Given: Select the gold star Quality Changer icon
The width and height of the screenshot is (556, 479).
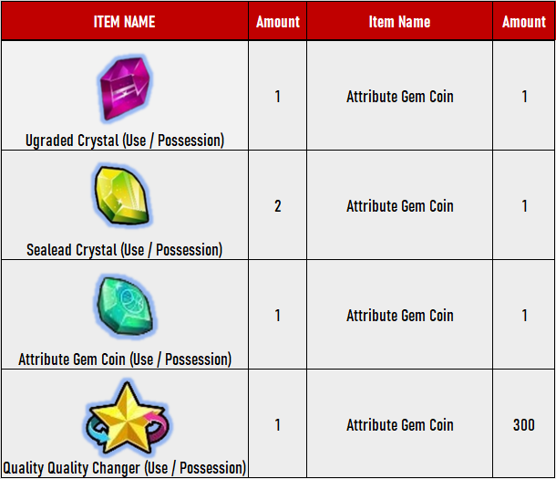Looking at the screenshot, I should [127, 419].
